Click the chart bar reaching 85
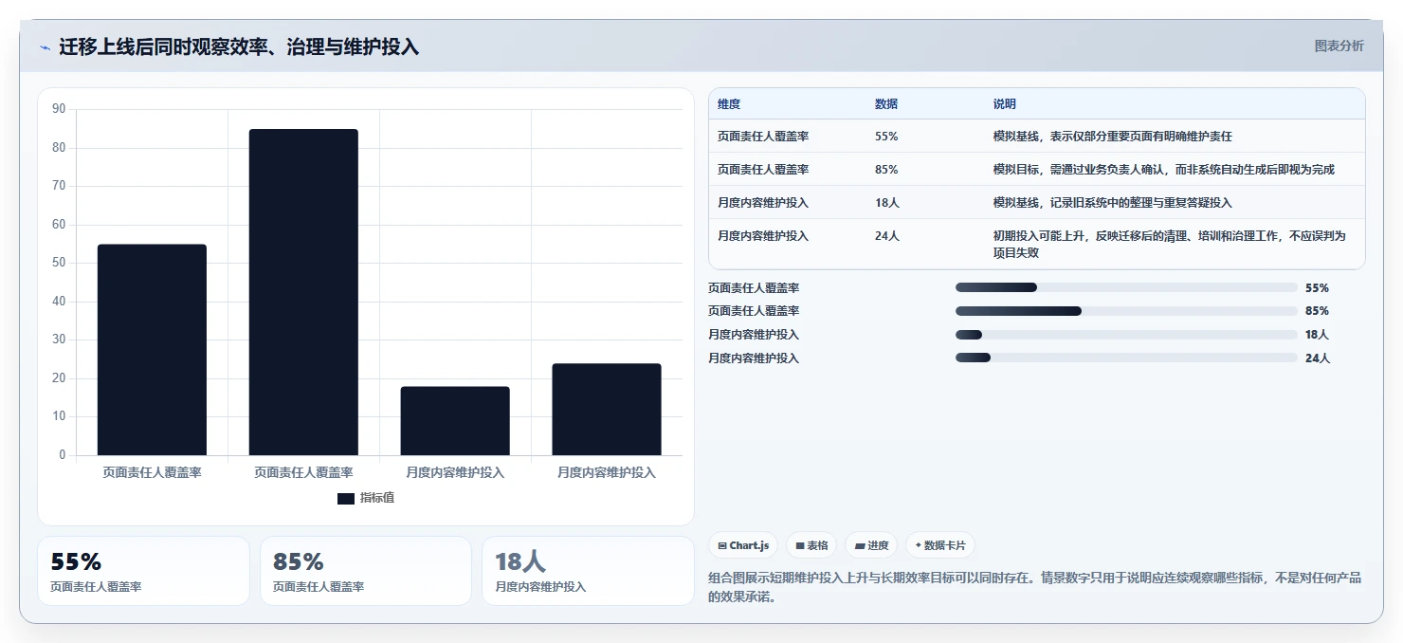Viewport: 1403px width, 643px height. click(x=303, y=292)
